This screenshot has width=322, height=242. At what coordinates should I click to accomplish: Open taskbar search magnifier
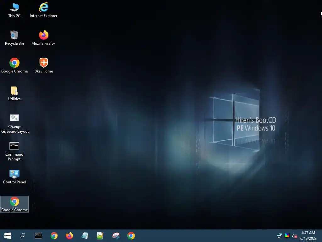pos(23,236)
